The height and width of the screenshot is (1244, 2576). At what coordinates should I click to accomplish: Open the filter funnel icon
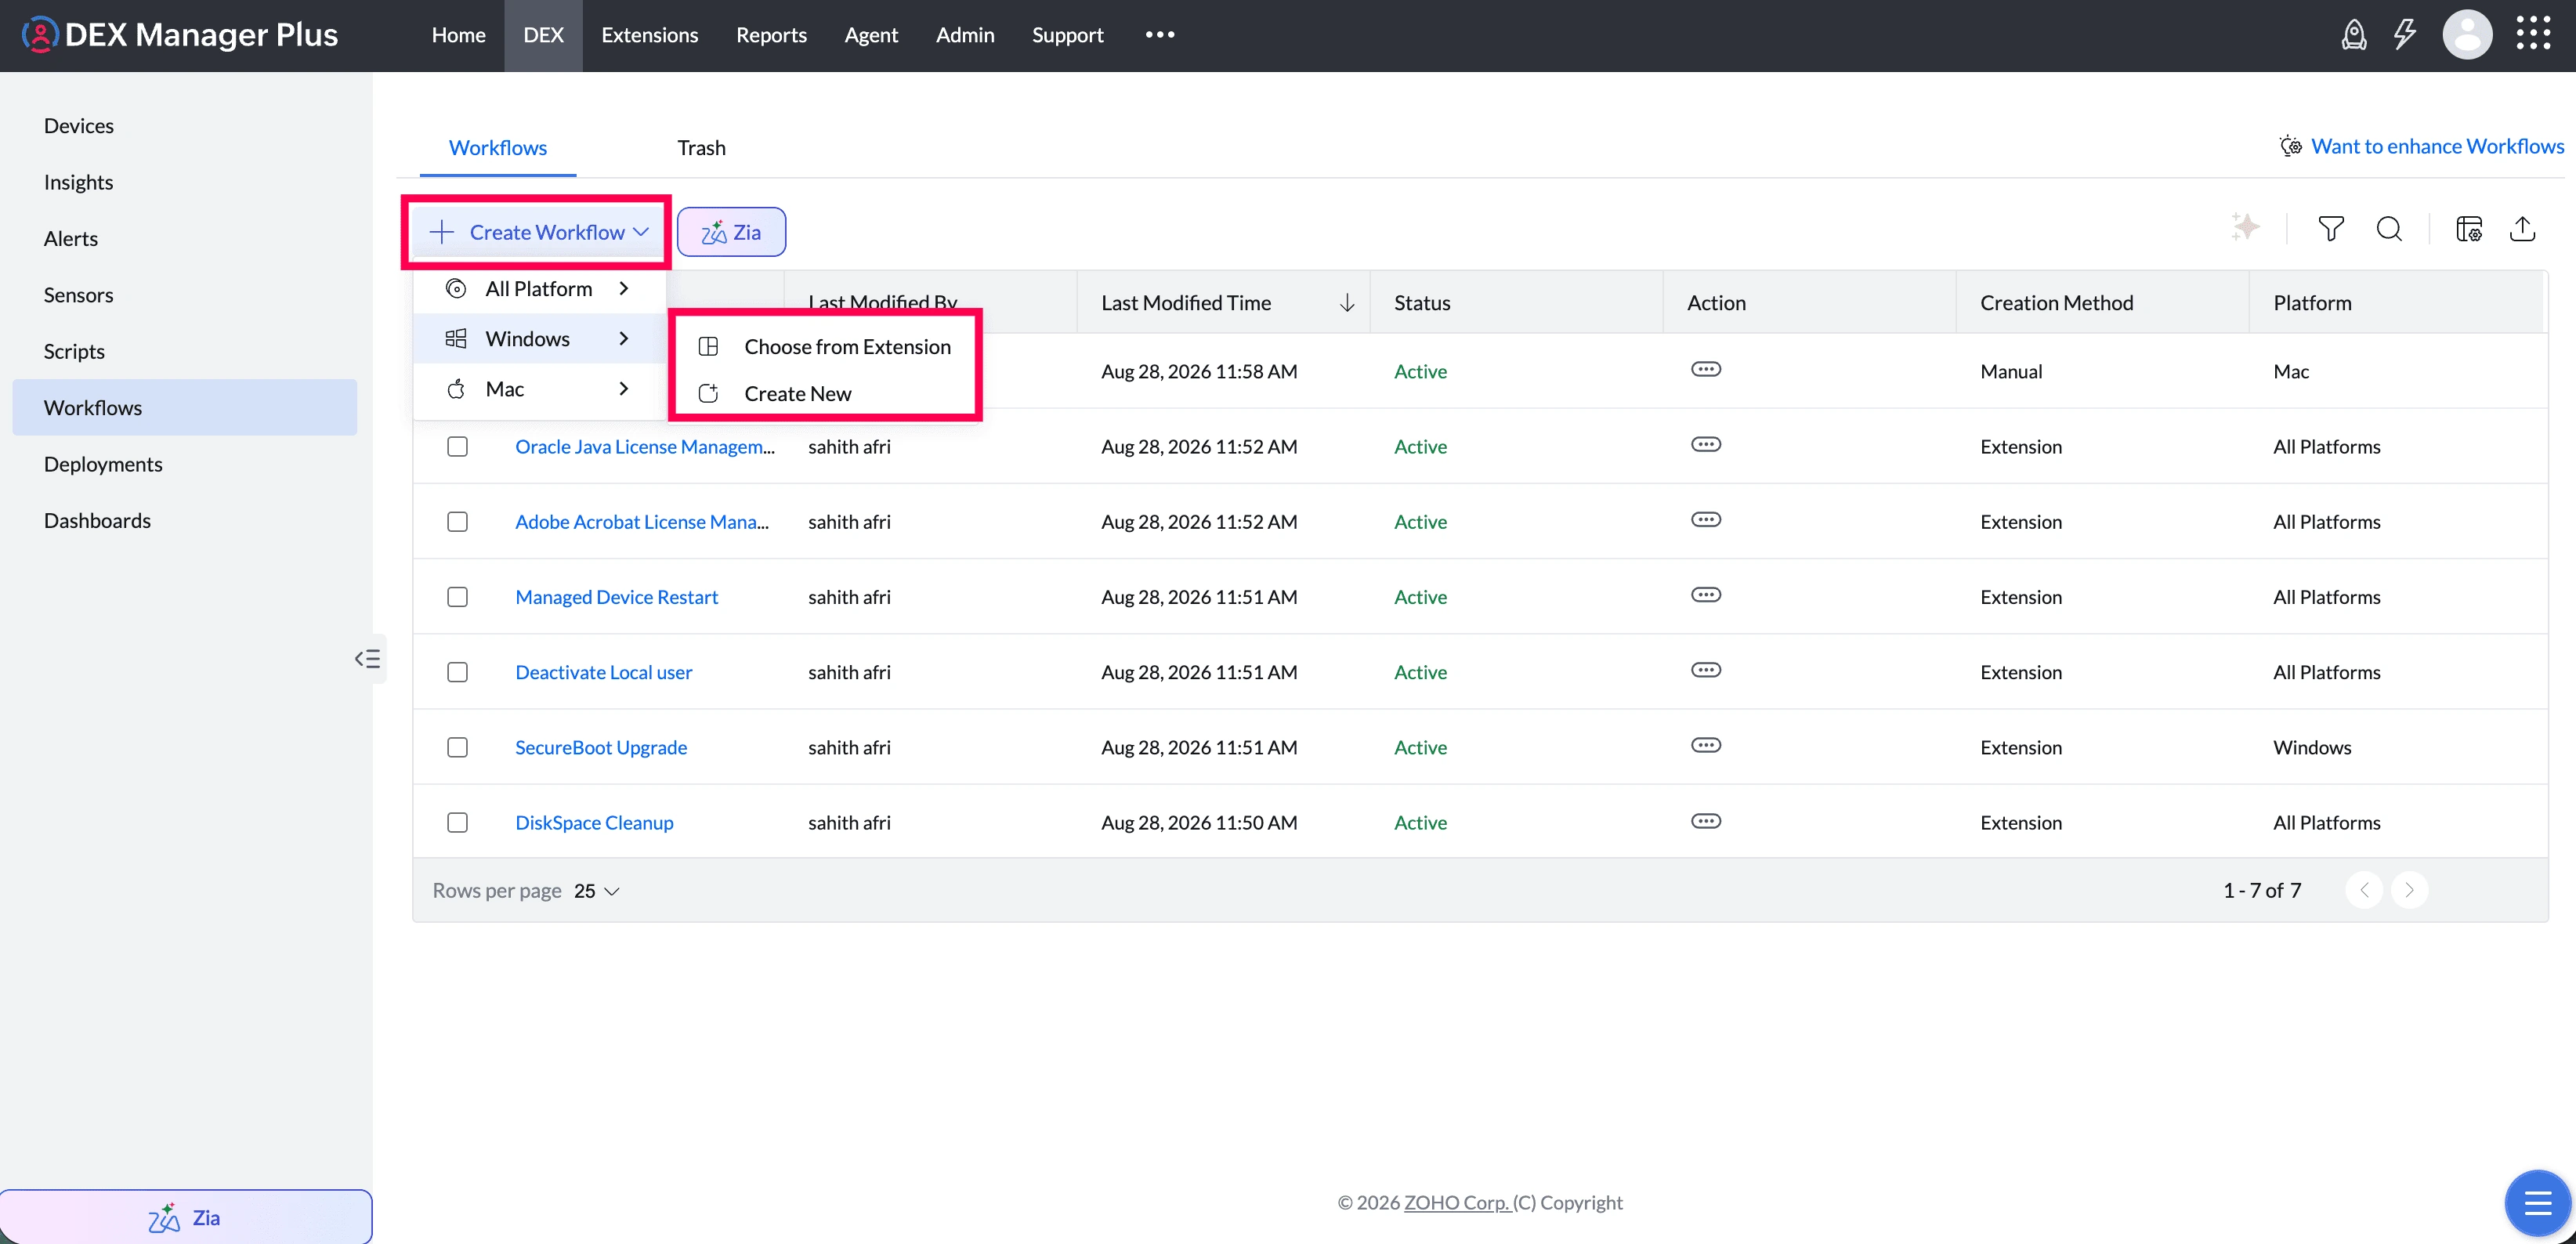pyautogui.click(x=2330, y=229)
